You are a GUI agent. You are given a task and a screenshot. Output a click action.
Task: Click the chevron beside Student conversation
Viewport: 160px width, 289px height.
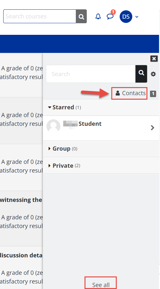click(x=153, y=128)
